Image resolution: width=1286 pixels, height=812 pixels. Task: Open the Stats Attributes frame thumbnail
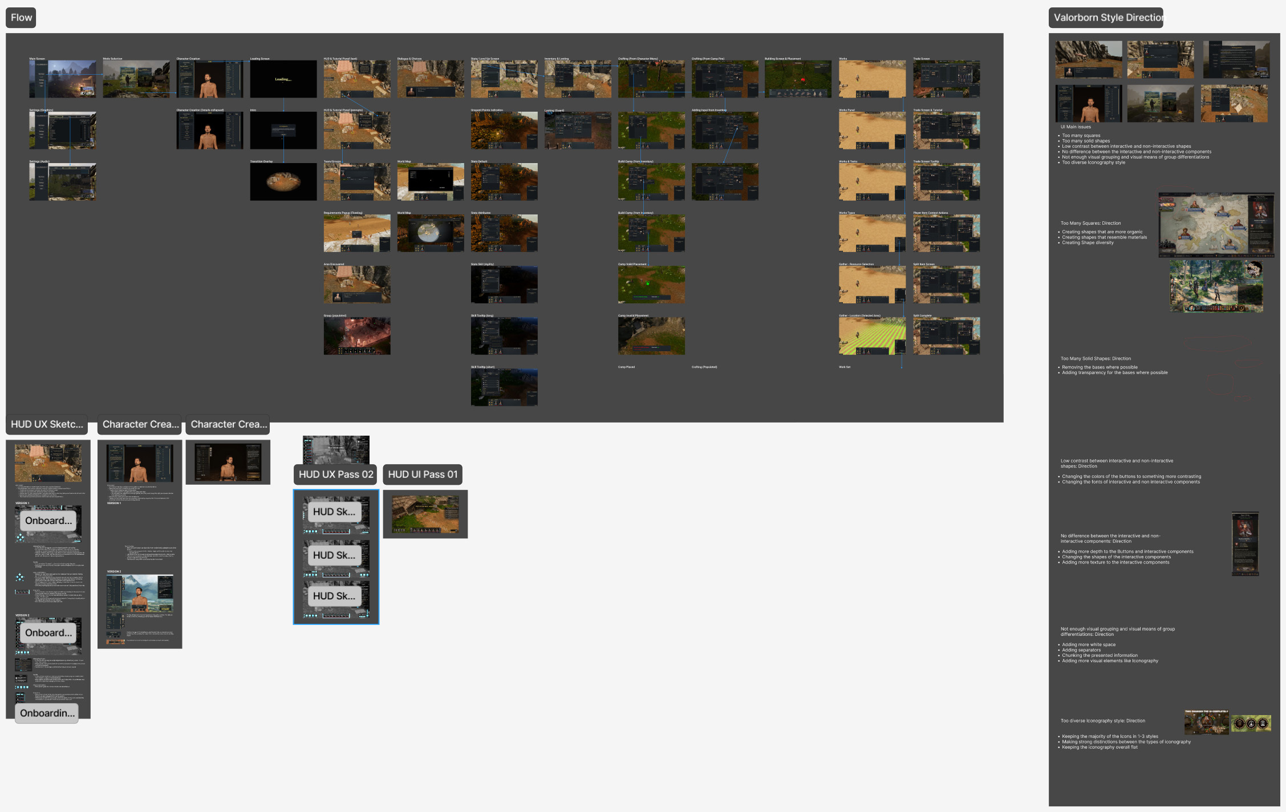504,233
